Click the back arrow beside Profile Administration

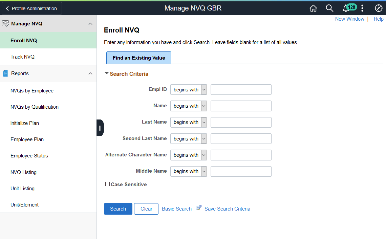[x=7, y=8]
